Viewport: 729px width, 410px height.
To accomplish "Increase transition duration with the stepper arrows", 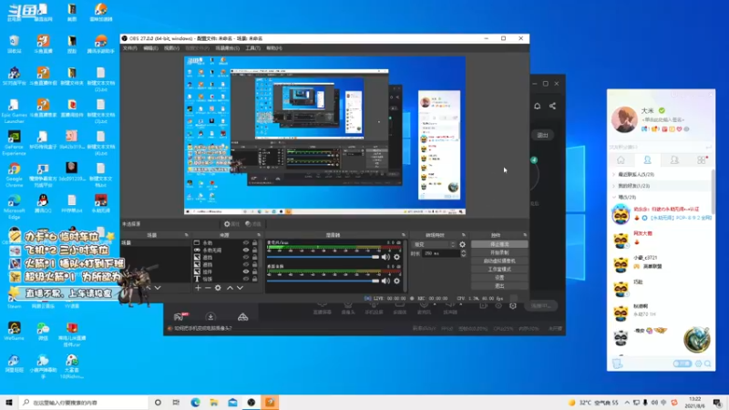I will (x=463, y=251).
